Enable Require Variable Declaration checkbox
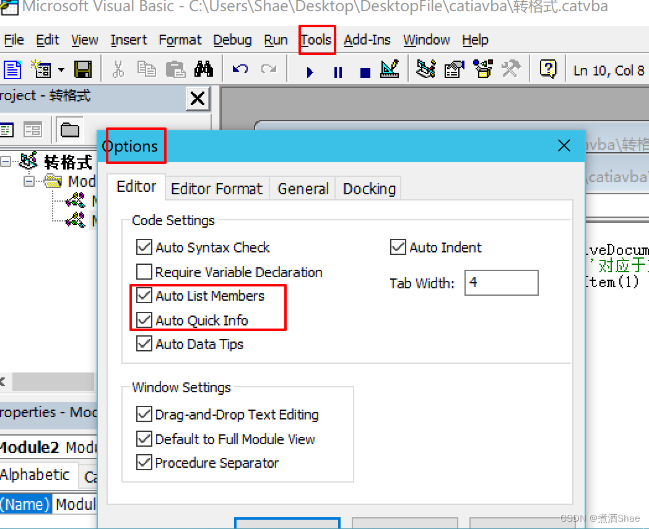The image size is (649, 529). (144, 272)
